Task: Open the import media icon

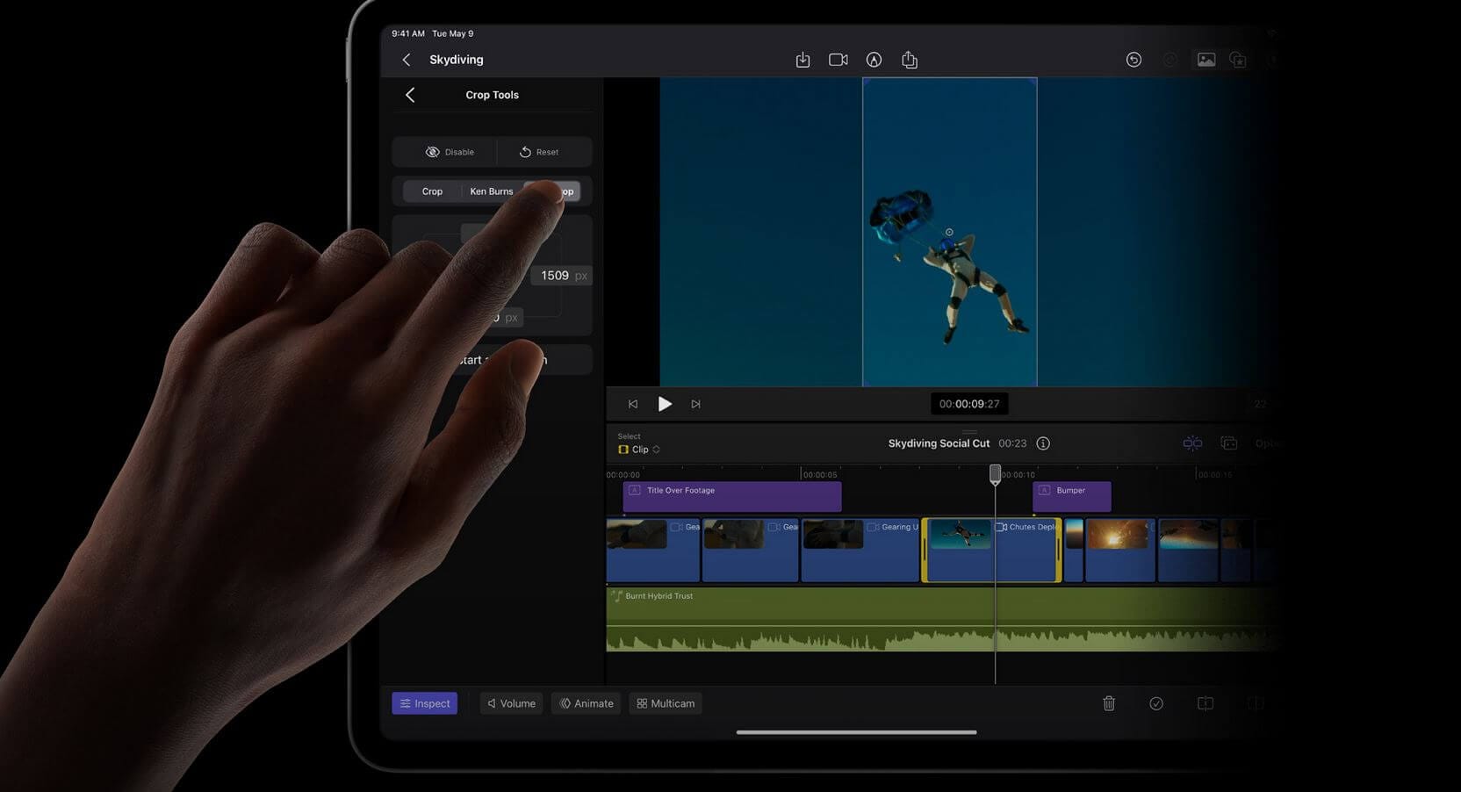Action: click(x=802, y=59)
